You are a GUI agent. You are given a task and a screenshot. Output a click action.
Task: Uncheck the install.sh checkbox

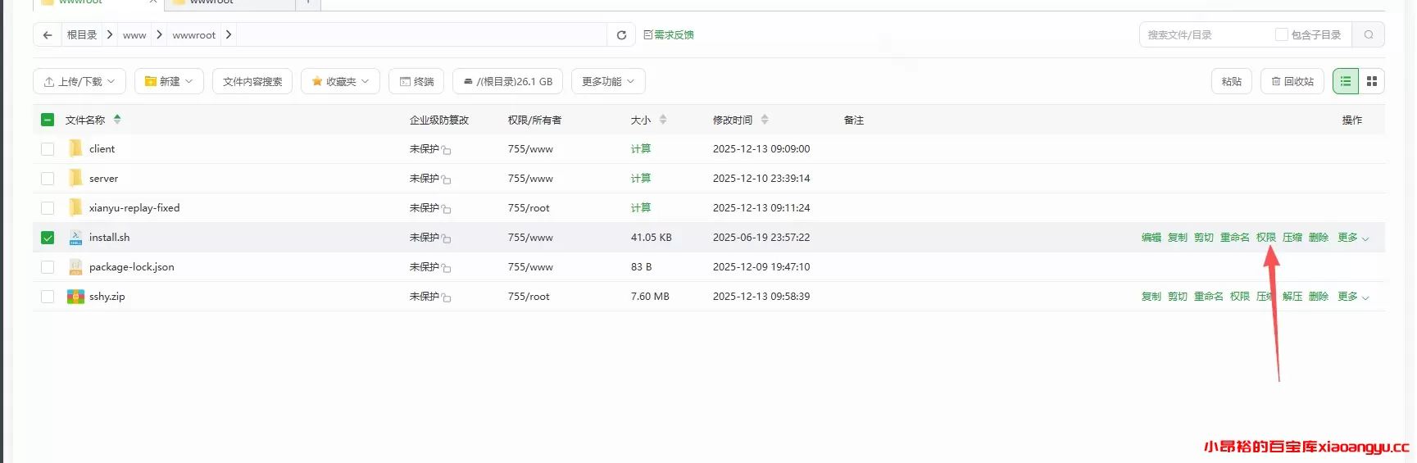point(48,238)
